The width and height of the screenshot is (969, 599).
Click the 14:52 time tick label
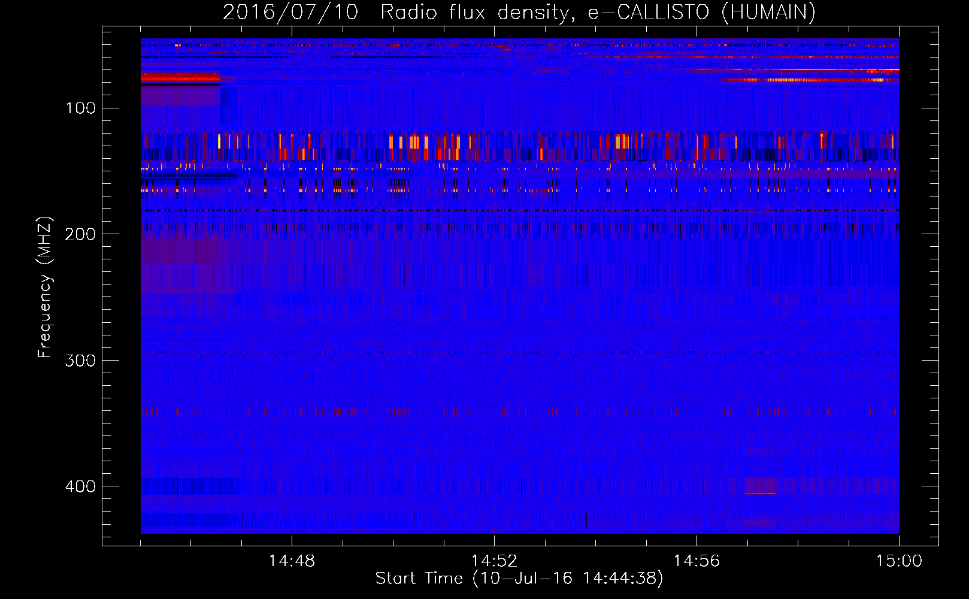coord(494,561)
